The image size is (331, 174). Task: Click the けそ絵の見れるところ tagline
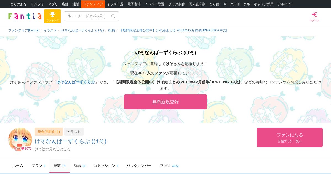[53, 149]
